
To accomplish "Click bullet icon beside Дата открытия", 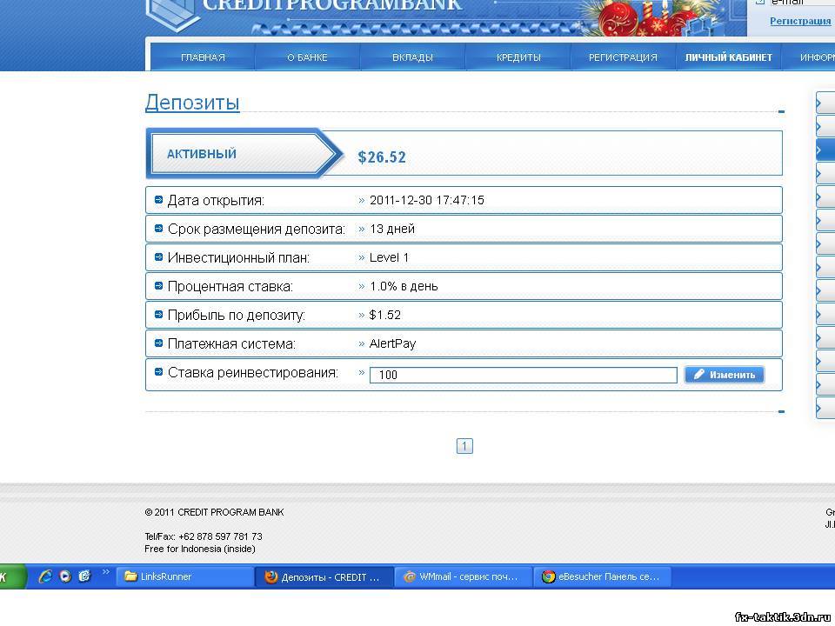I will [158, 200].
